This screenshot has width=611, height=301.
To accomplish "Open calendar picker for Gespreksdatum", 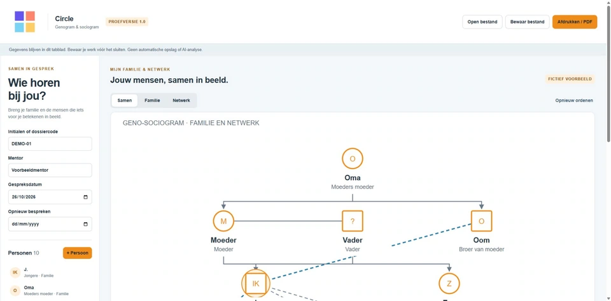I will click(86, 197).
